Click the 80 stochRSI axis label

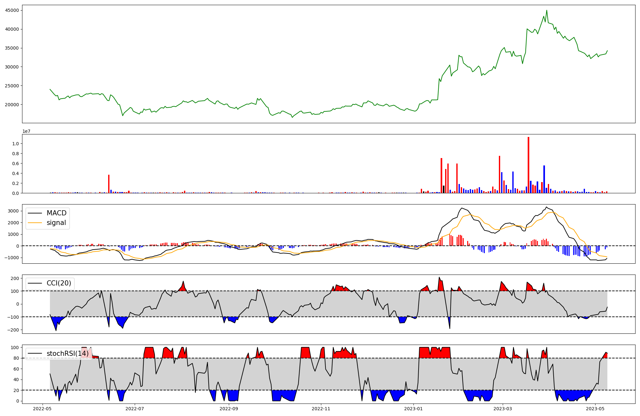pos(16,358)
